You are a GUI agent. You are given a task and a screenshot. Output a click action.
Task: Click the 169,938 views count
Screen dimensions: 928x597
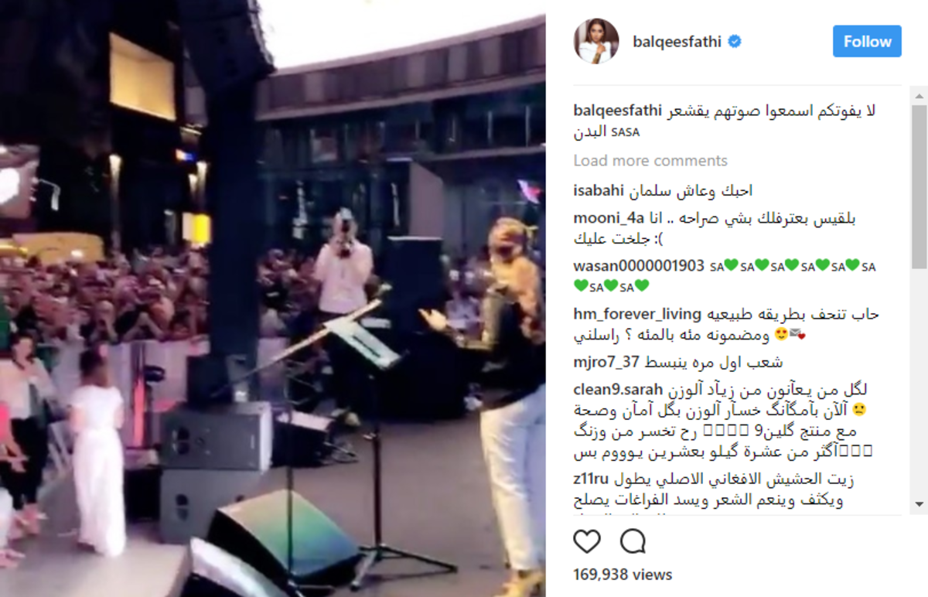coord(623,575)
